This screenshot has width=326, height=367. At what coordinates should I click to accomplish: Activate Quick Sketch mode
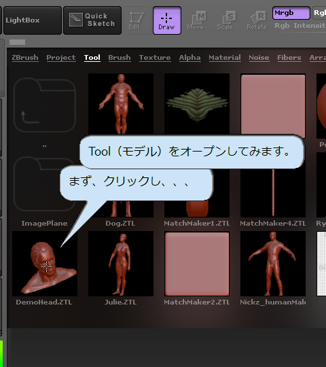tap(92, 20)
